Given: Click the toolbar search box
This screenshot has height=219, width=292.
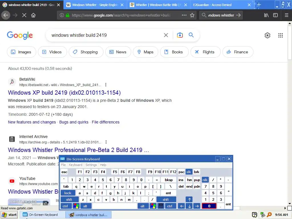Looking at the screenshot, I should tap(221, 15).
